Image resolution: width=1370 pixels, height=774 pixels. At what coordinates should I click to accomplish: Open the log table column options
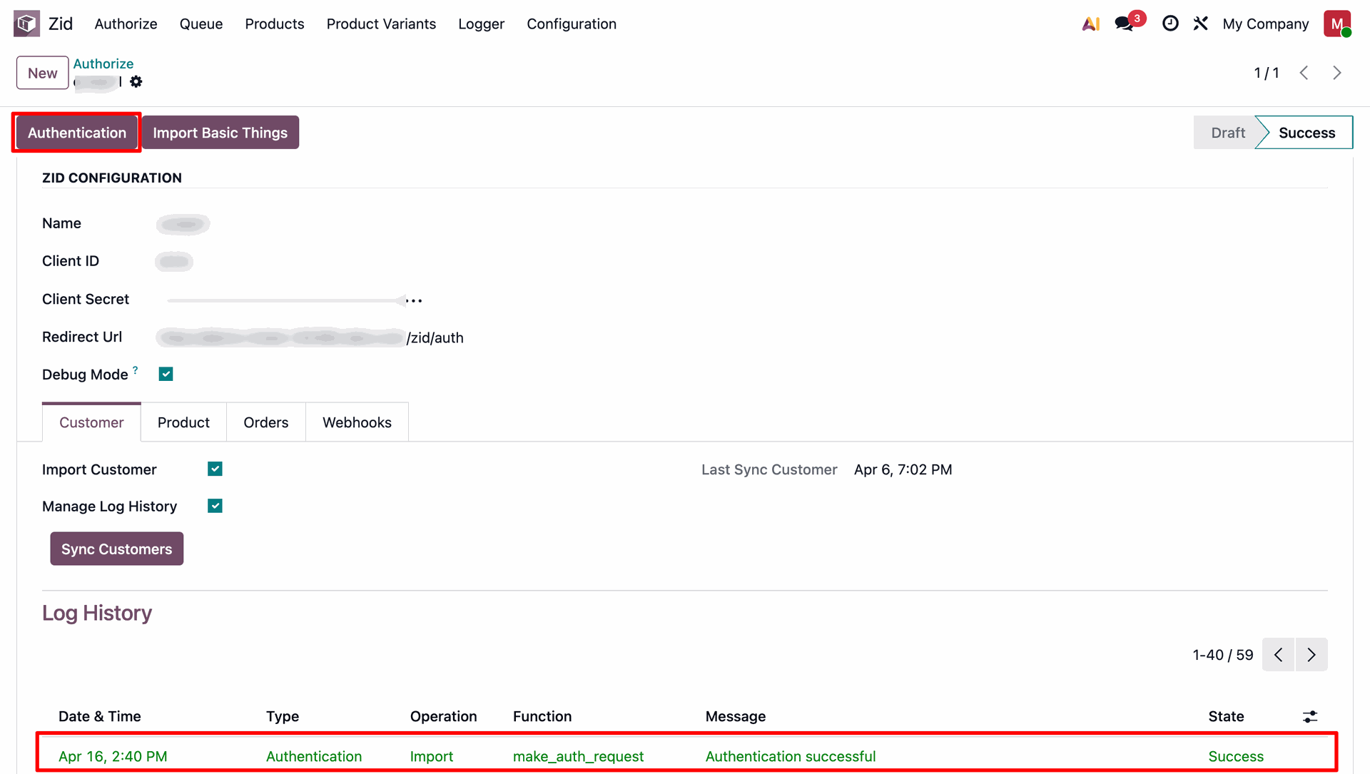pyautogui.click(x=1310, y=717)
